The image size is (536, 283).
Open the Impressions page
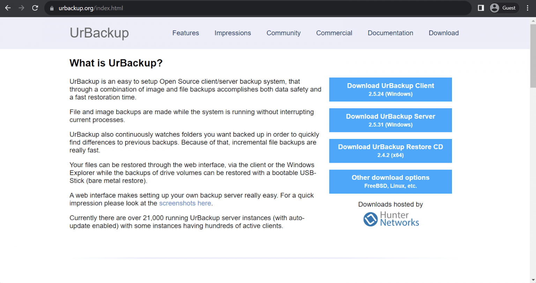pyautogui.click(x=233, y=33)
